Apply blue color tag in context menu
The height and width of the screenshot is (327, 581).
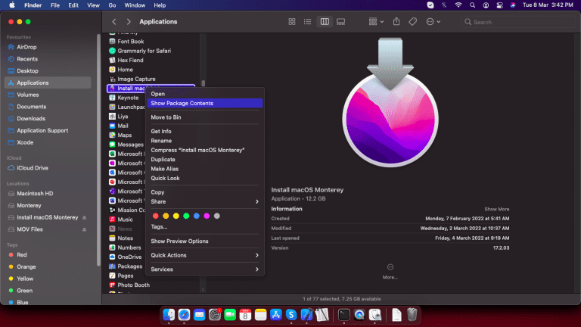(x=197, y=216)
